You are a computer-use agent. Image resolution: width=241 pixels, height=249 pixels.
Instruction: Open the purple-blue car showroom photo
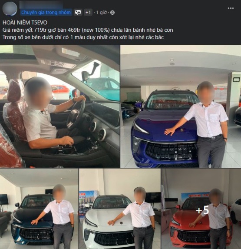click(x=181, y=106)
